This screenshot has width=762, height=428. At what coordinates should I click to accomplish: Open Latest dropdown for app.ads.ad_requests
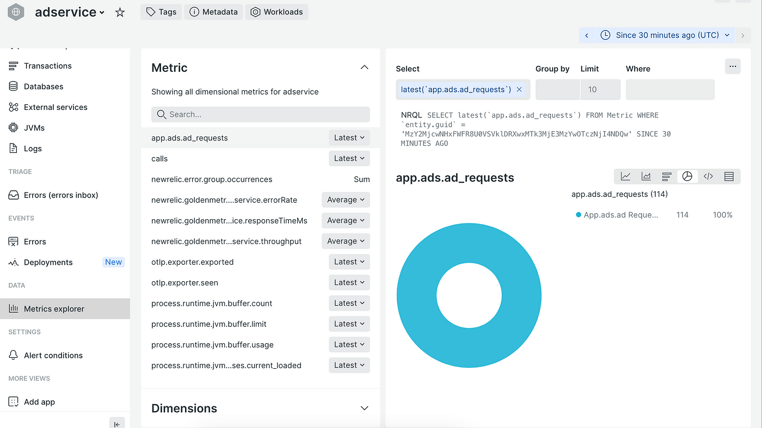tap(349, 138)
